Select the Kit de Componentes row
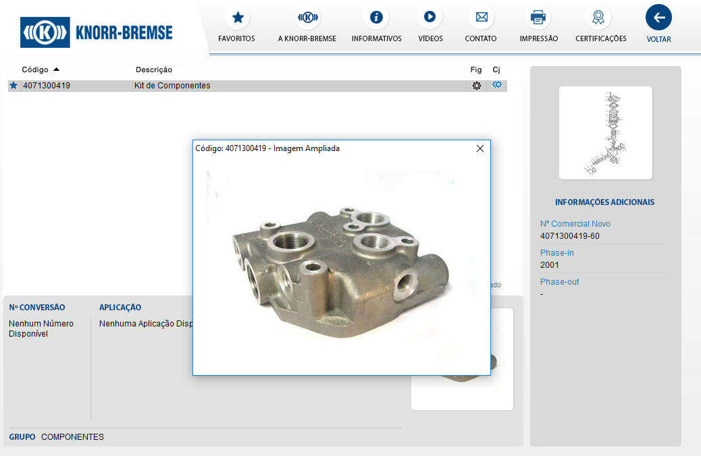This screenshot has height=456, width=701. [x=172, y=86]
